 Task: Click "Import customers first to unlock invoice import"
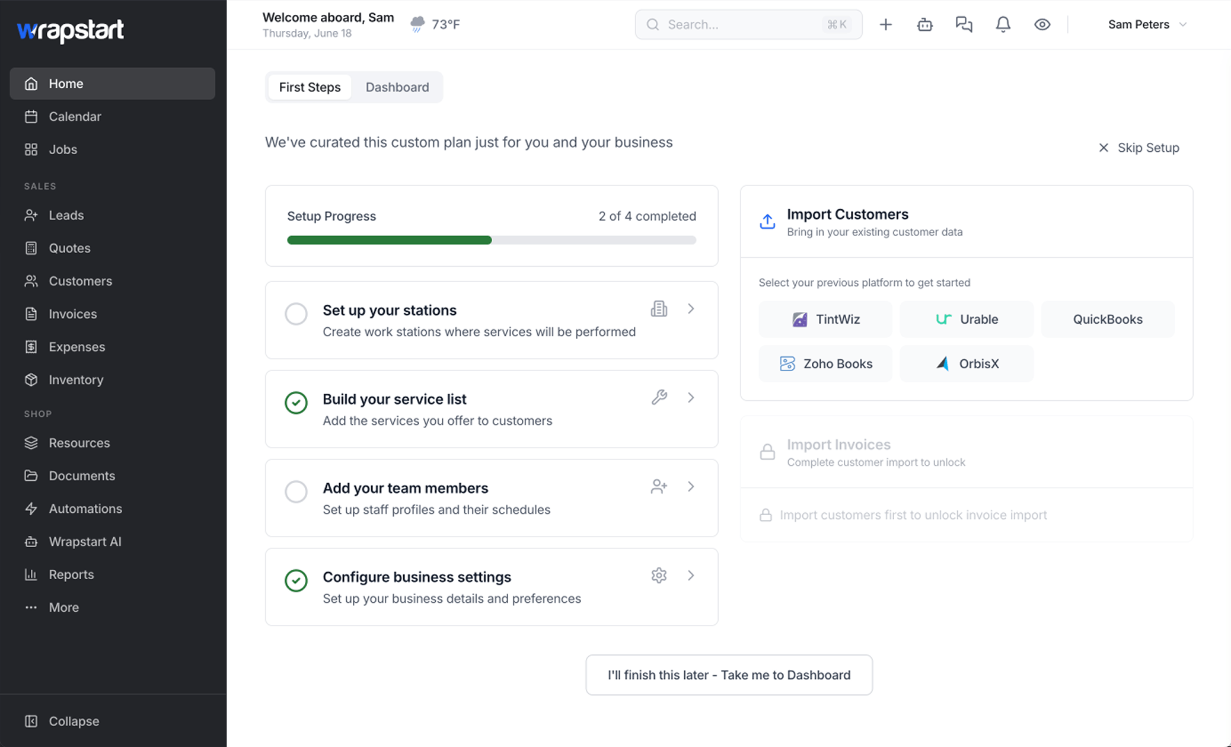913,515
